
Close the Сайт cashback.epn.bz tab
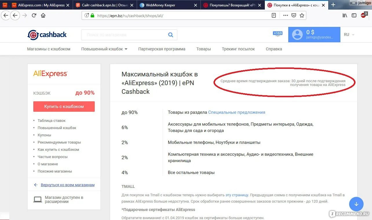132,5
